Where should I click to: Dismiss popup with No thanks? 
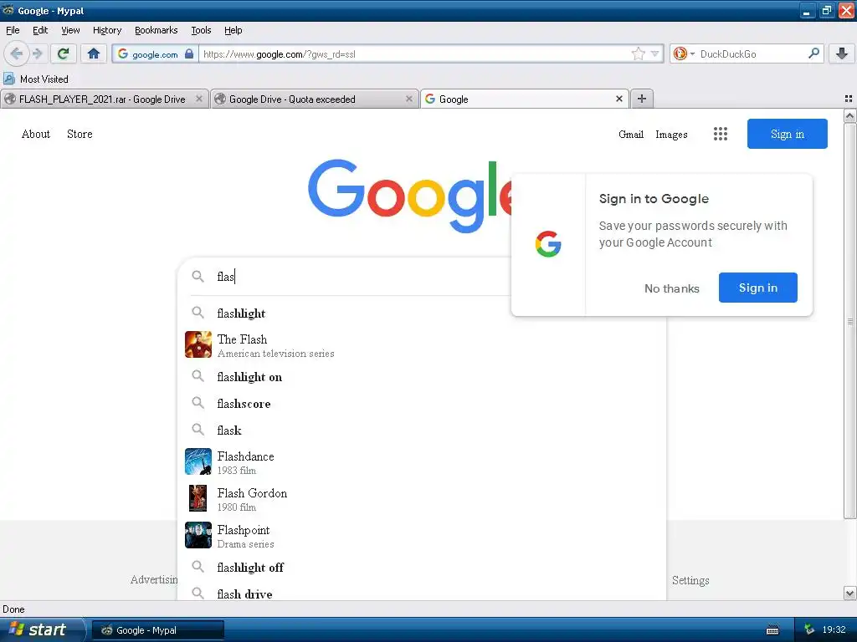pos(672,288)
